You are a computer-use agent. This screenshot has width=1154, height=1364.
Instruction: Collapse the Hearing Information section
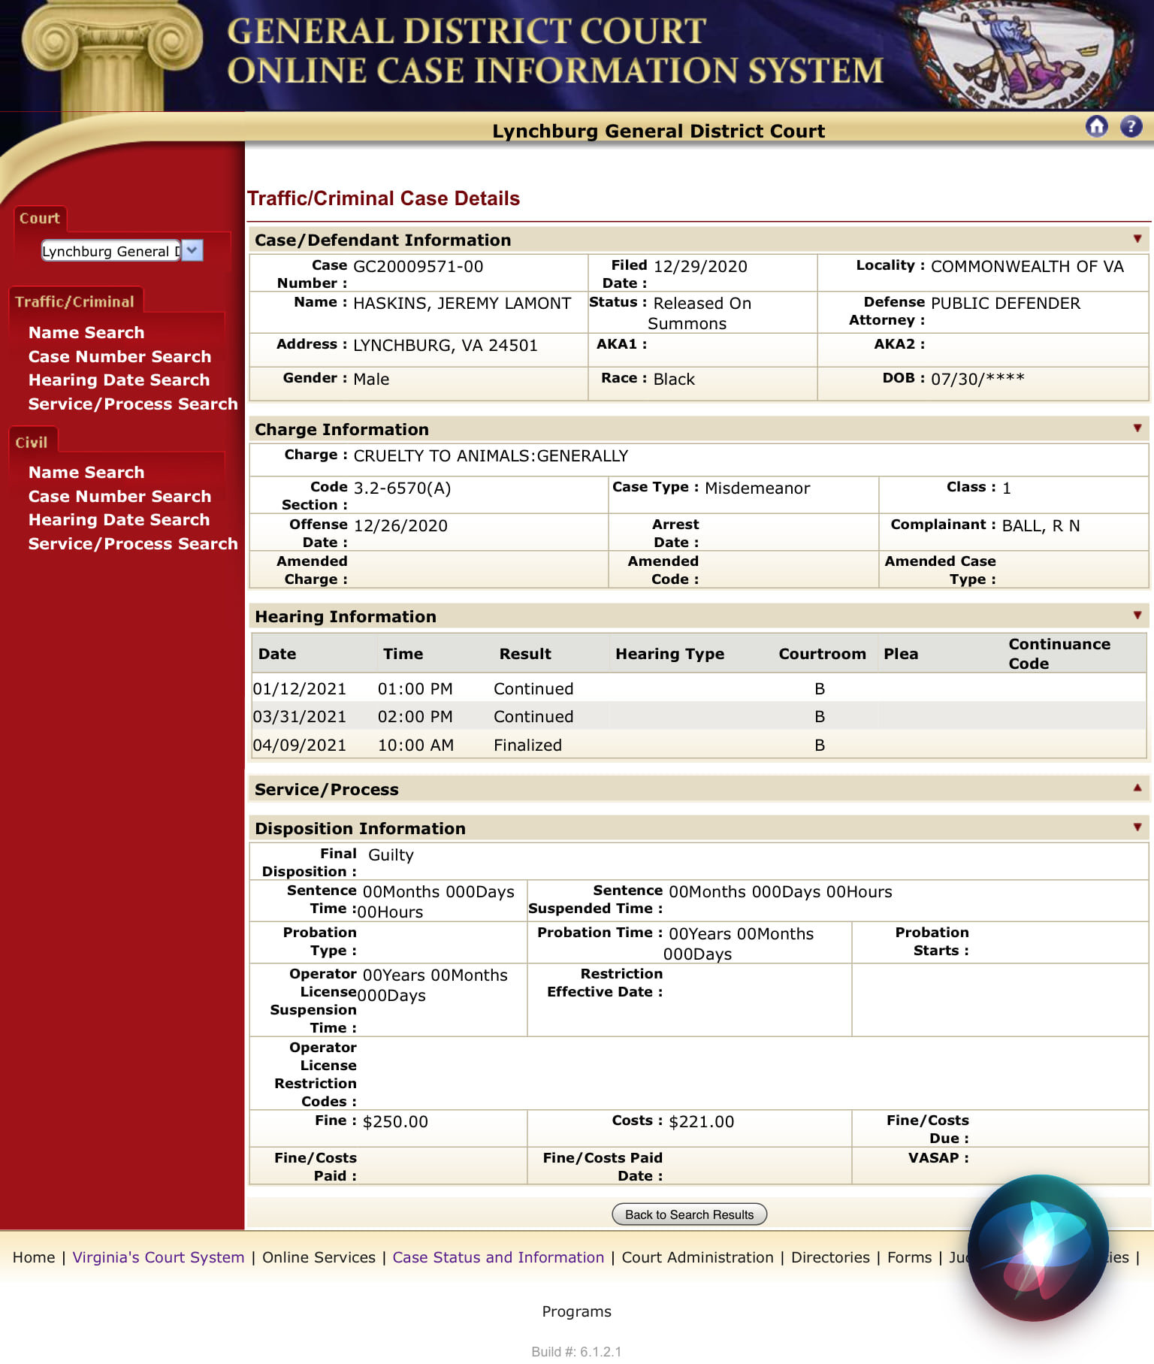pyautogui.click(x=1137, y=615)
